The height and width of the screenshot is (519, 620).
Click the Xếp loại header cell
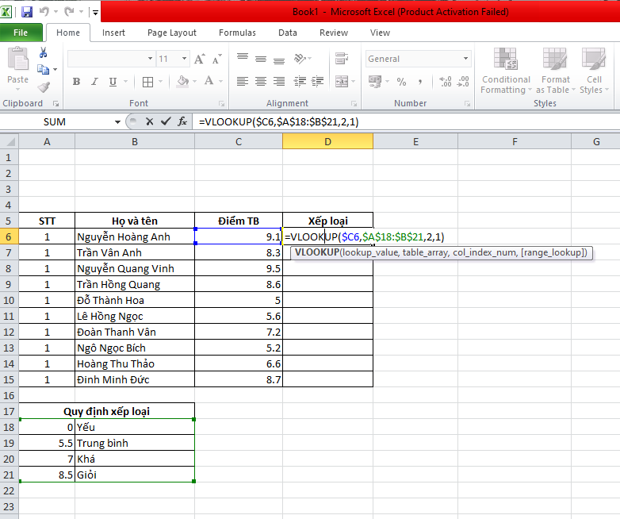(327, 221)
